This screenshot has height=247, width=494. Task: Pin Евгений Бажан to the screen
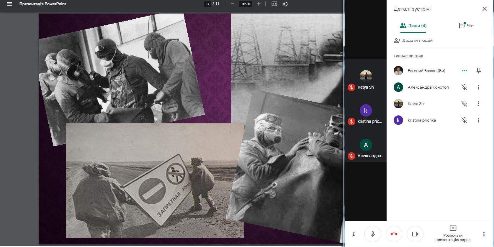tap(479, 71)
